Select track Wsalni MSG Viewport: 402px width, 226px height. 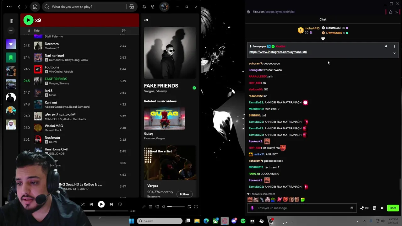(79, 128)
